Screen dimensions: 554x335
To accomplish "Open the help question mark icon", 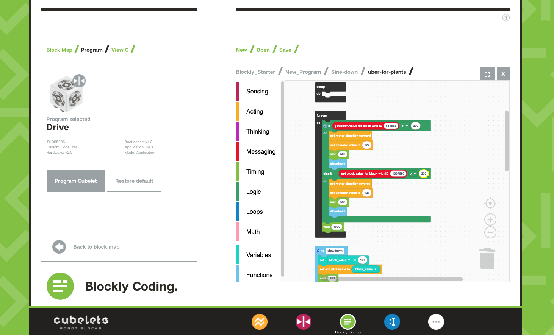I will (506, 18).
